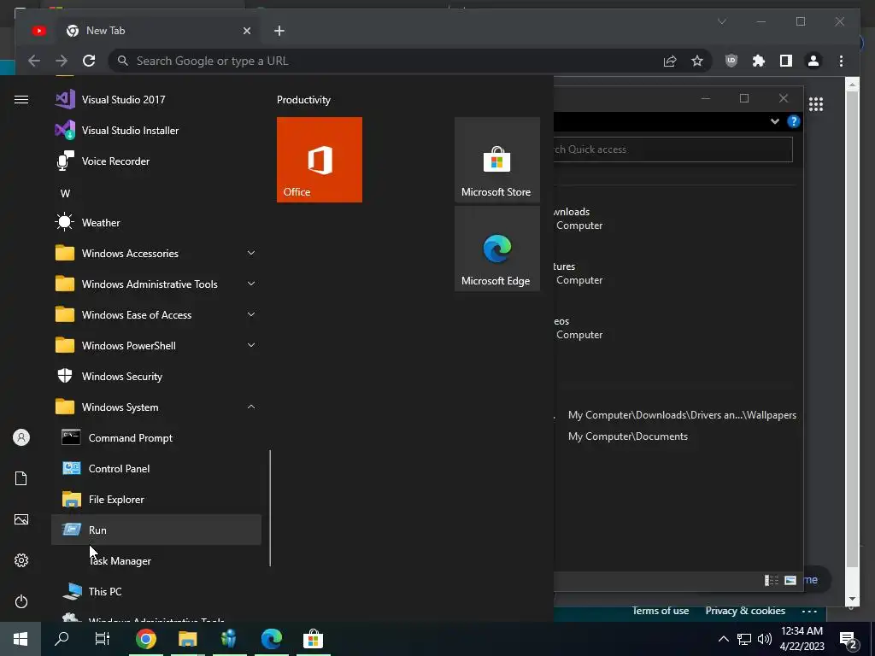Open Visual Studio 2017 from Start list
875x656 pixels.
(x=156, y=100)
